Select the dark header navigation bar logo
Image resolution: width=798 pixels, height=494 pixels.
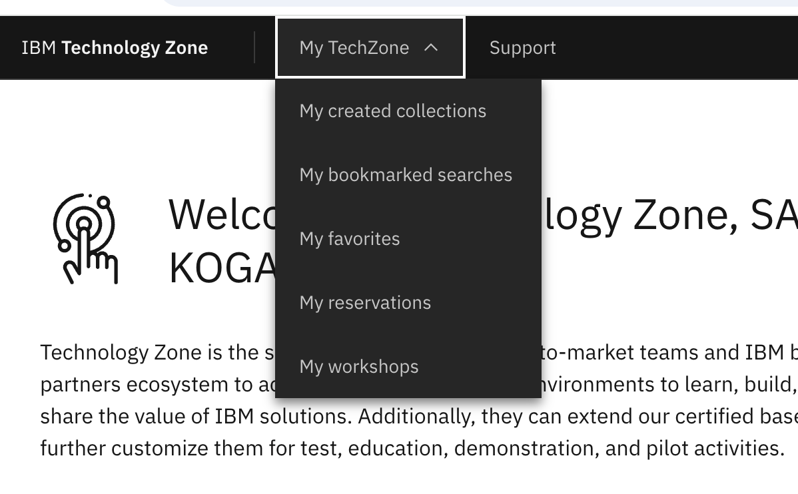[115, 47]
